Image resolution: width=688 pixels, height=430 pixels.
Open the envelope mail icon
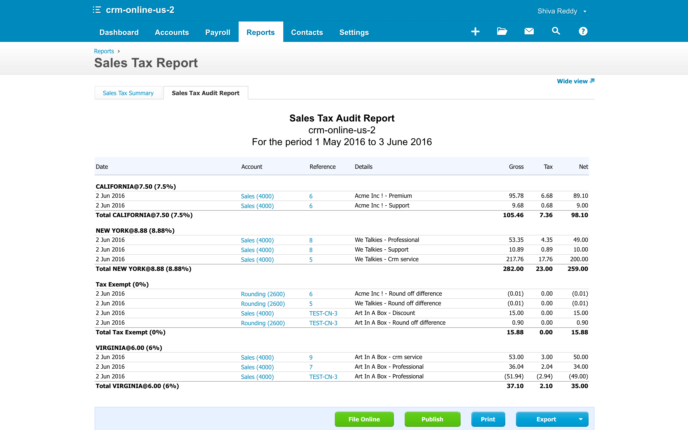coord(529,31)
